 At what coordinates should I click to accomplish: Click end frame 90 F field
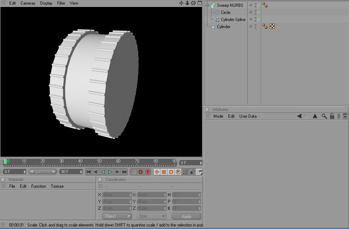coord(71,172)
